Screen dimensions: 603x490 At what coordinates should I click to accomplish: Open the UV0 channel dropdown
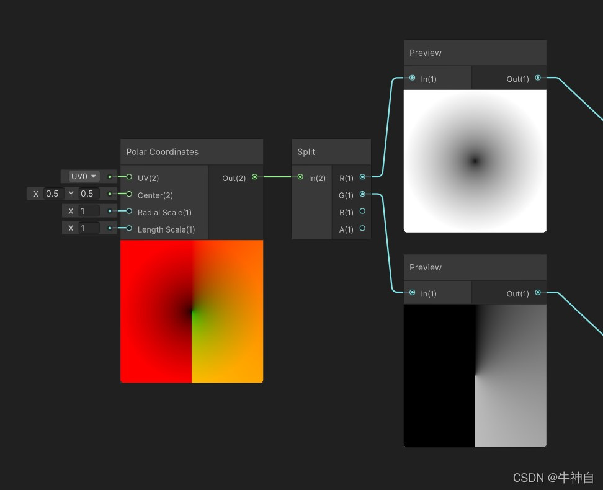click(x=84, y=177)
